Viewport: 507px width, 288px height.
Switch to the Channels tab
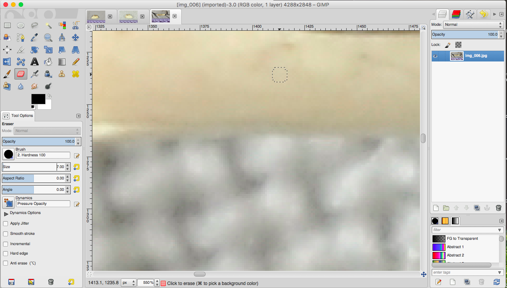456,14
